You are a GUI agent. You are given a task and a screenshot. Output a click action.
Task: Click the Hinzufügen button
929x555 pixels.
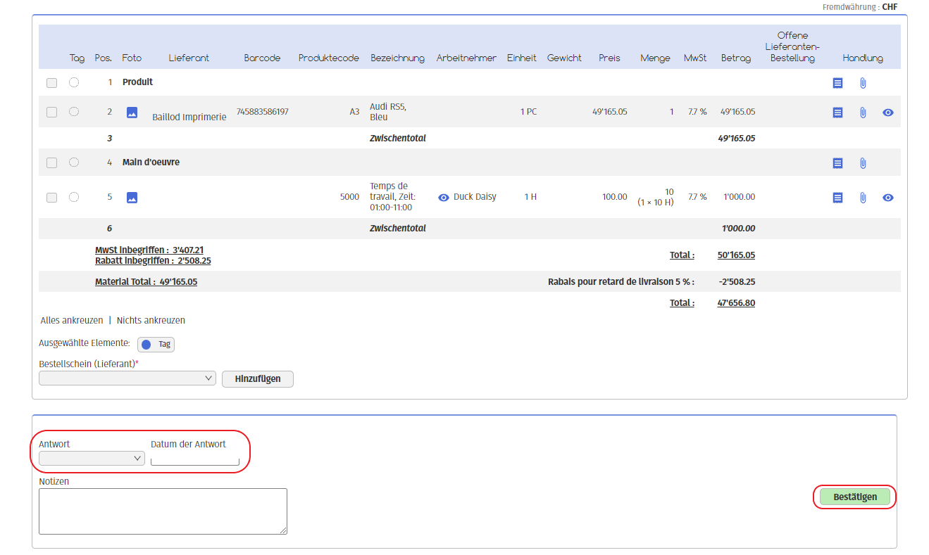tap(257, 379)
